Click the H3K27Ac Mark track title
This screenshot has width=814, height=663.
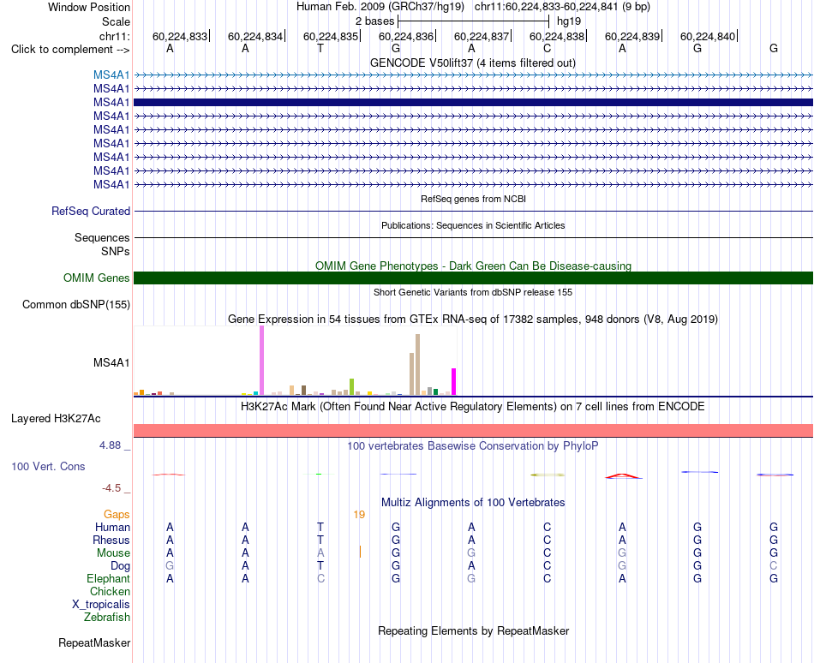click(x=473, y=406)
